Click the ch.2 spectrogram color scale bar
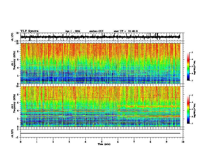The width and height of the screenshot is (206, 159). pyautogui.click(x=188, y=109)
